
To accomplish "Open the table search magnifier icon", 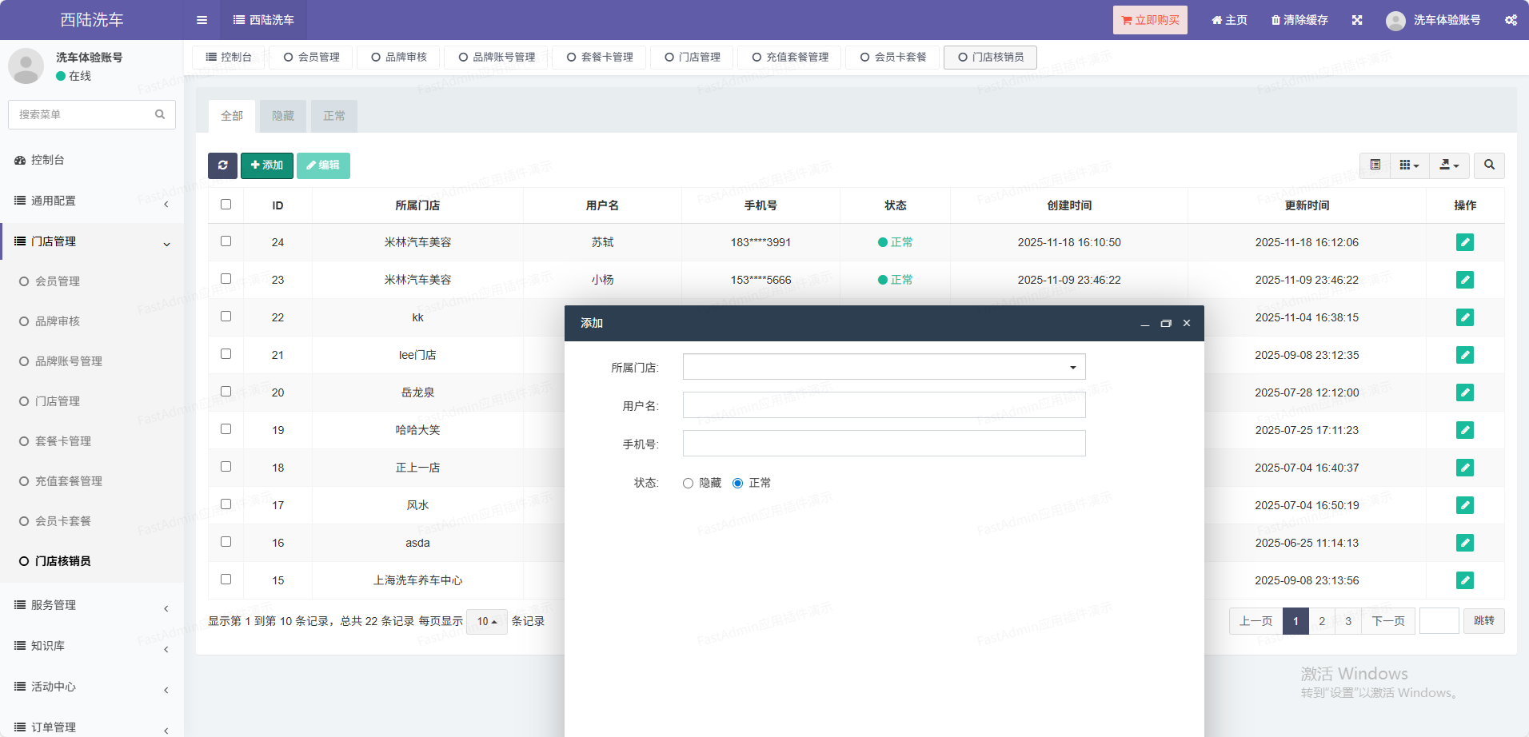I will pyautogui.click(x=1489, y=165).
